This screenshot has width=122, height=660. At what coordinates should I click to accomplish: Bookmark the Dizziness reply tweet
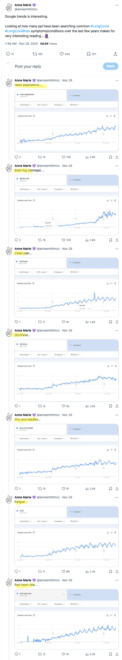click(111, 406)
